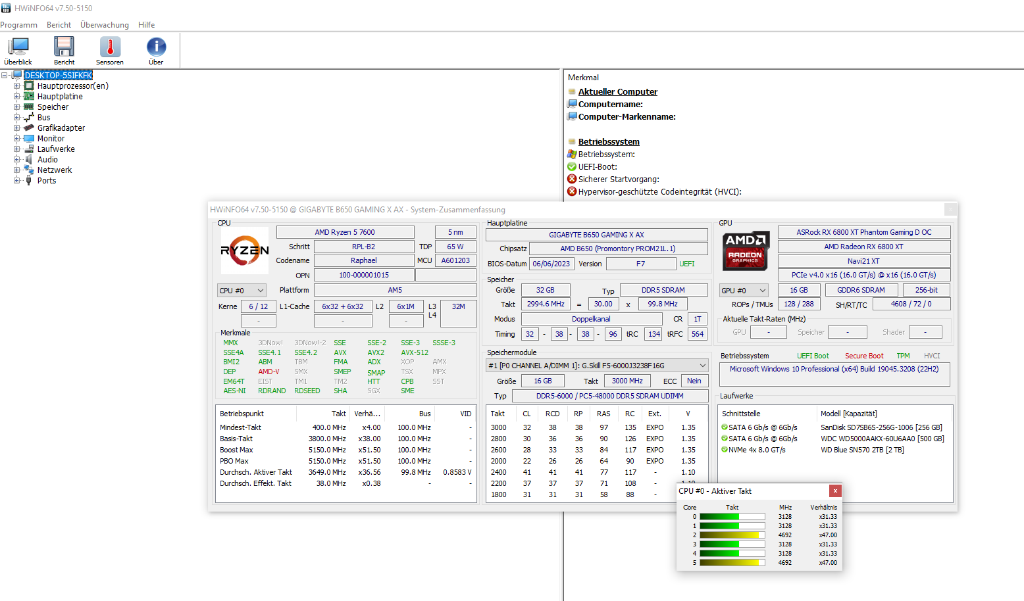Viewport: 1024px width, 601px height.
Task: Click the Bericht floppy disk icon
Action: pos(64,47)
